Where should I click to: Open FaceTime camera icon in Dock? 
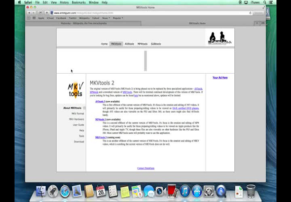pos(161,191)
